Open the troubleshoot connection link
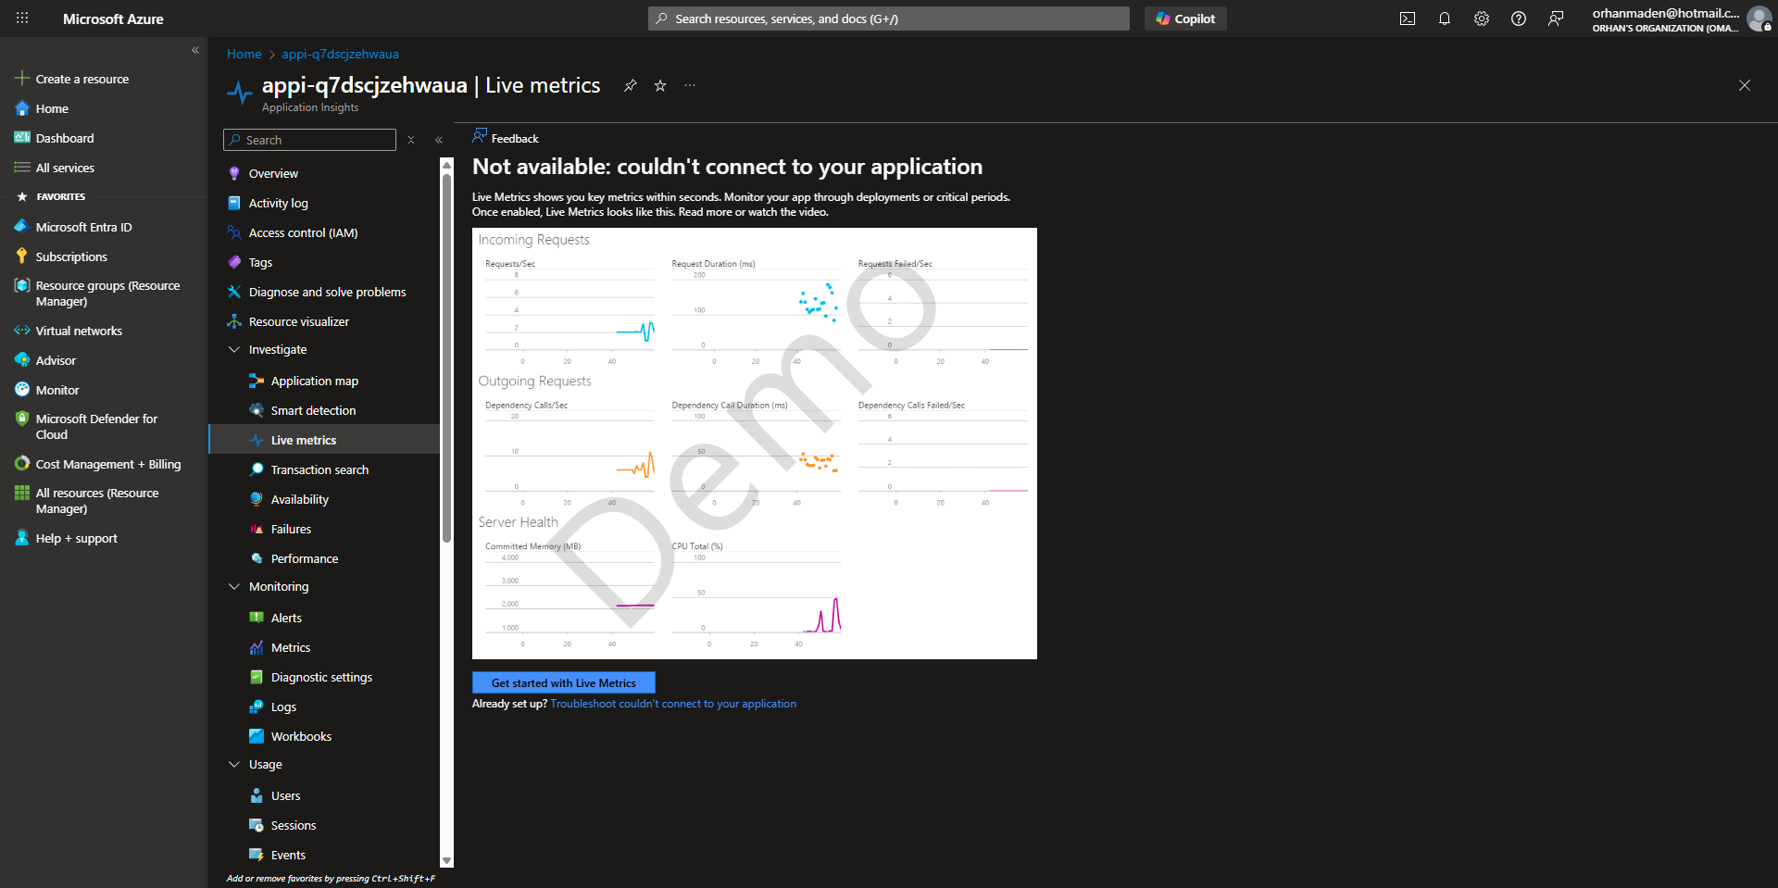Screen dimensions: 1778x888 pyautogui.click(x=673, y=704)
